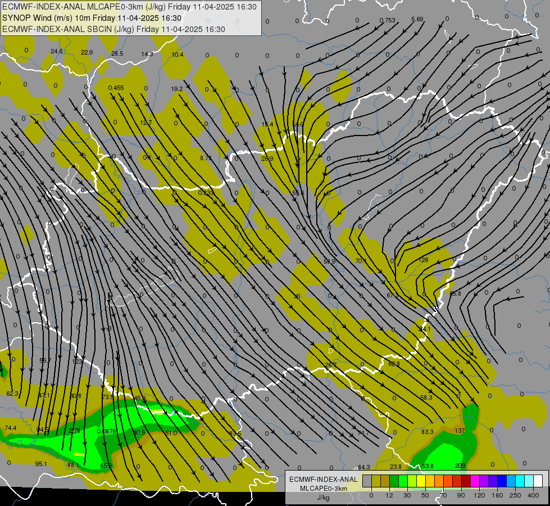Click the map value 0.0876
Viewport: 550px width, 506px height.
point(107,431)
